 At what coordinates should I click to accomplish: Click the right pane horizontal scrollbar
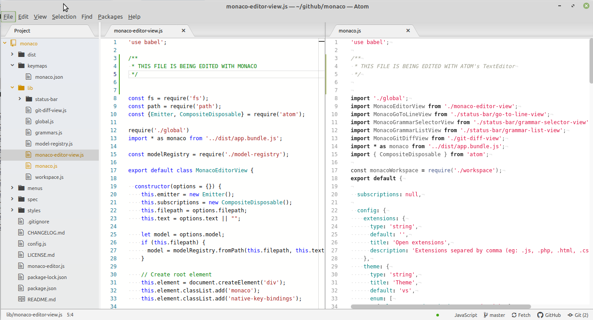441,307
